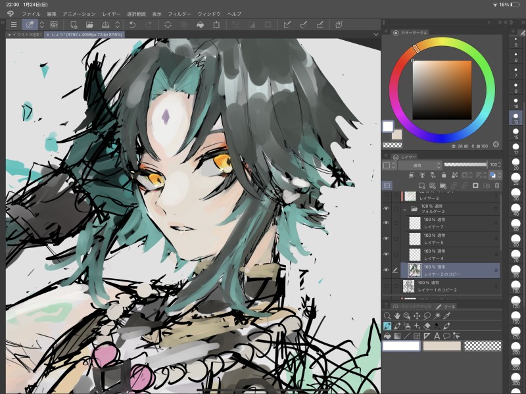Select the Auto select magic wand tool

(437, 316)
